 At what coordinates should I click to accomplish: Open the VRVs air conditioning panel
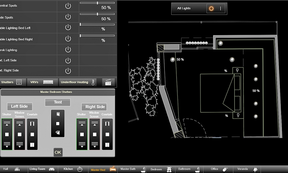pyautogui.click(x=42, y=82)
